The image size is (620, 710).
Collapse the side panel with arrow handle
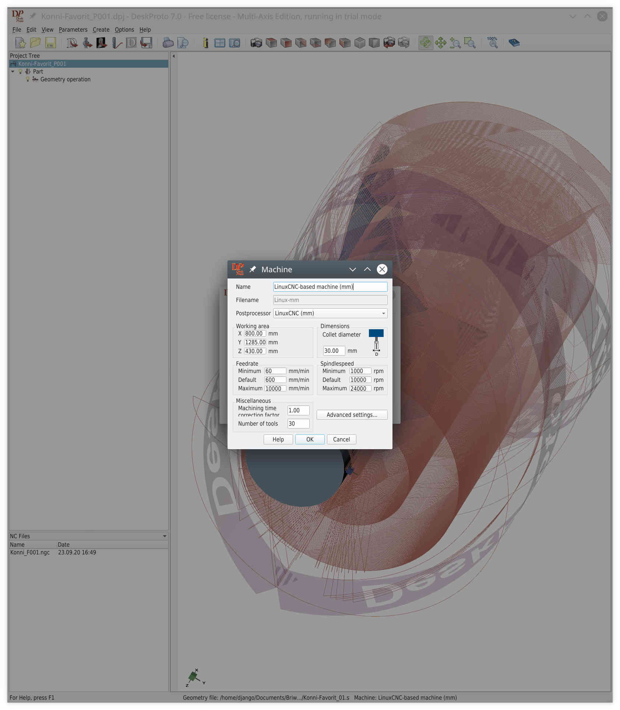pos(173,56)
